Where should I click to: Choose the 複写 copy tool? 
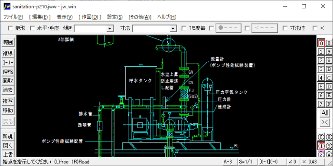[x=8, y=101]
